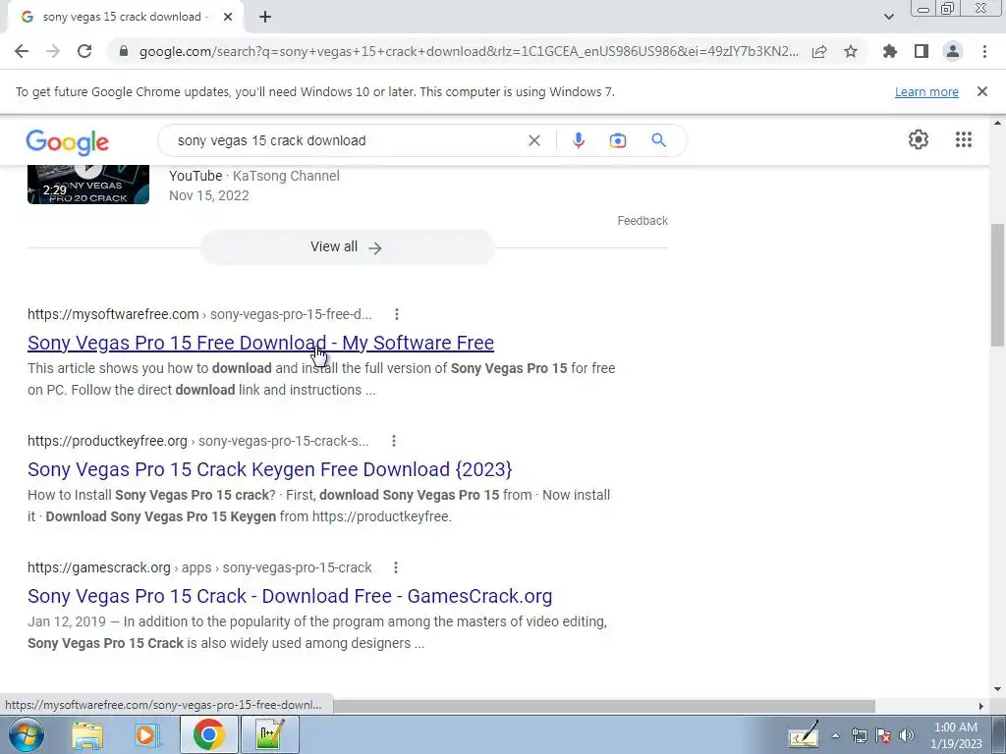Screen dimensions: 1006x754
Task: Click the View all videos button
Action: [347, 246]
